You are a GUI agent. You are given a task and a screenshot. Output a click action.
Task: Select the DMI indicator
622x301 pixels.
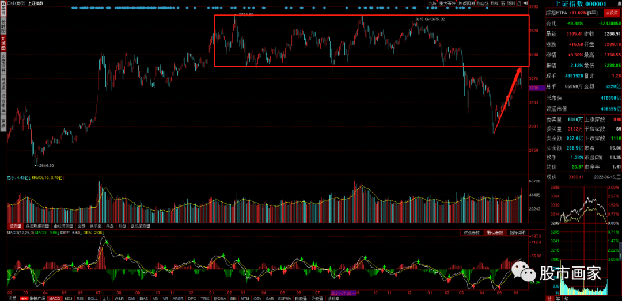click(x=132, y=298)
